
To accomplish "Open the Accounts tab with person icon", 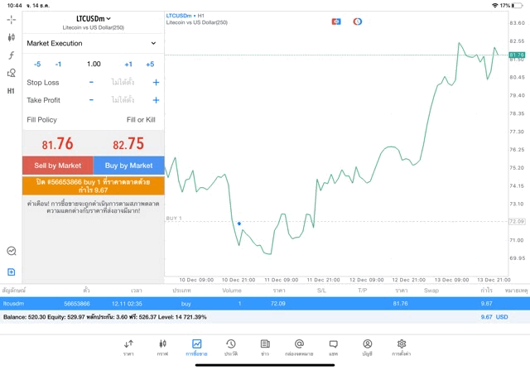I will [368, 348].
